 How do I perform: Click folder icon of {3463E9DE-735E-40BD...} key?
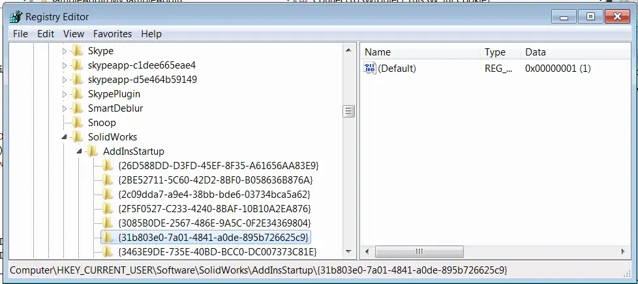108,252
